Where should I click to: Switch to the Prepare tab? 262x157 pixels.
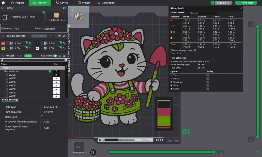point(18,3)
